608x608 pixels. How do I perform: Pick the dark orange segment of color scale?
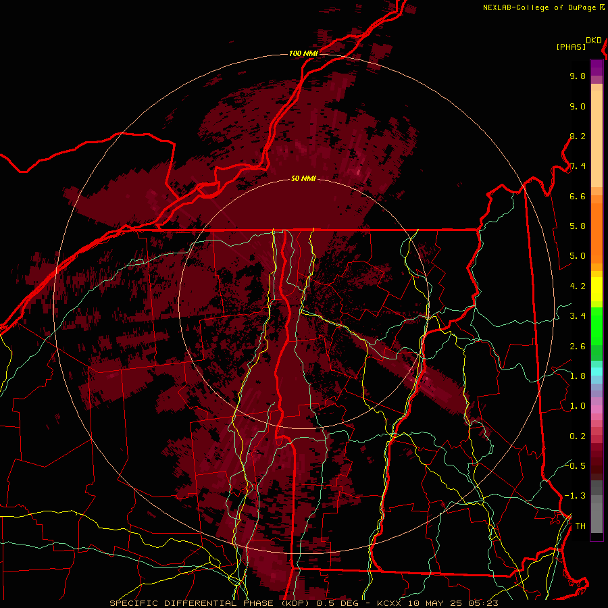coord(597,234)
